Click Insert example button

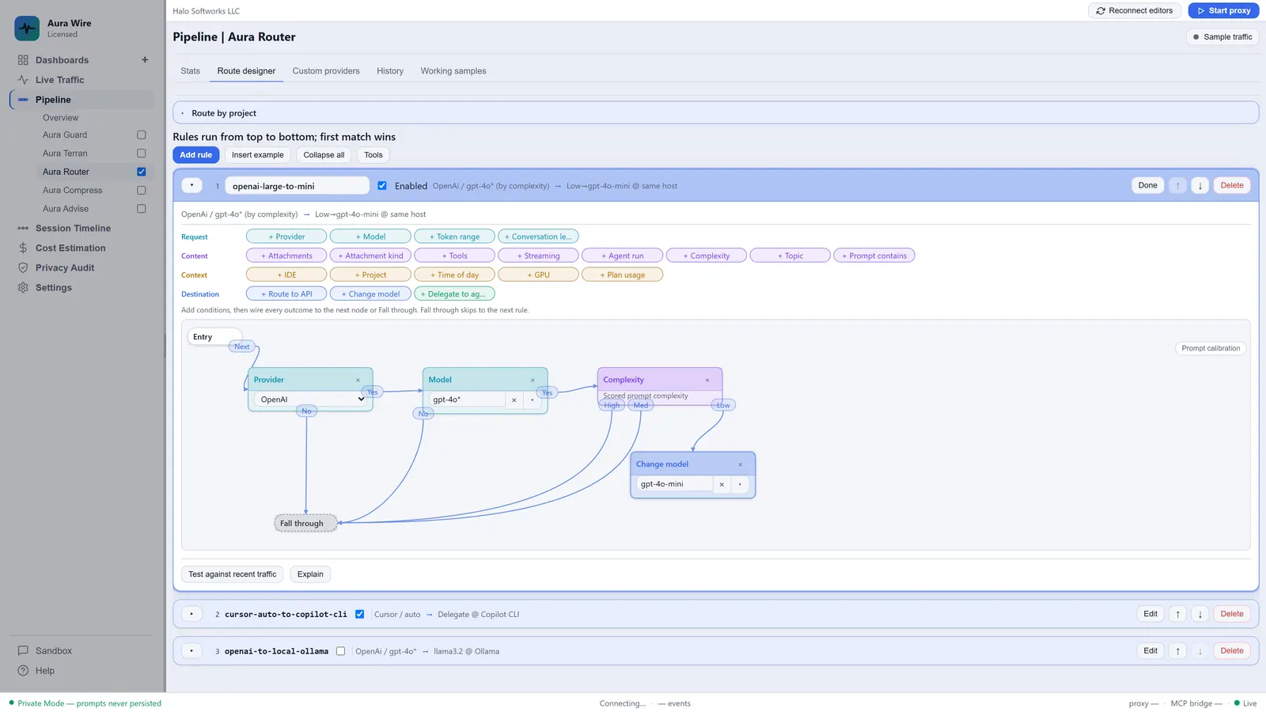click(258, 155)
